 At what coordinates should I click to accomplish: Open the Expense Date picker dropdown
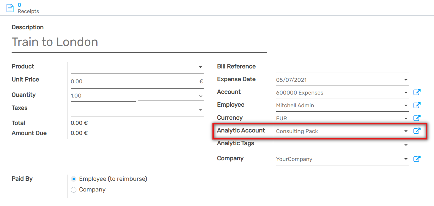(406, 80)
